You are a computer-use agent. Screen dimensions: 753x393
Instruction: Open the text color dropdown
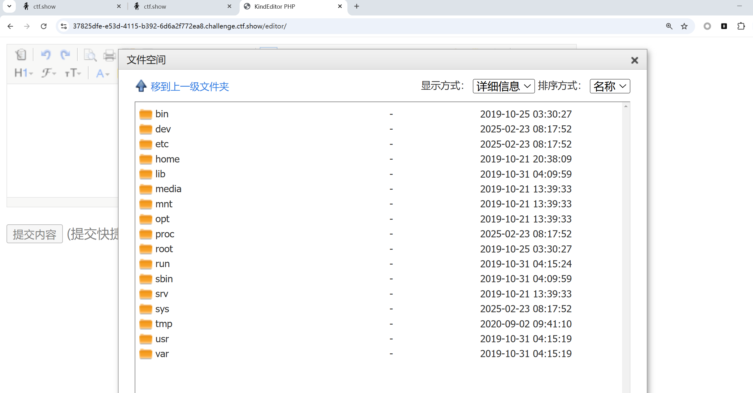click(x=102, y=74)
